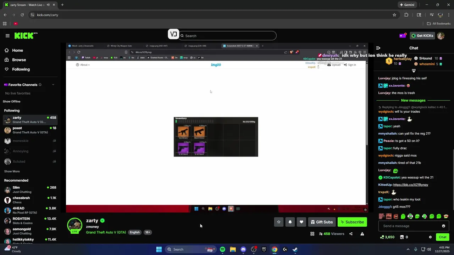Click the stream video player
This screenshot has width=454, height=255.
coord(217,127)
